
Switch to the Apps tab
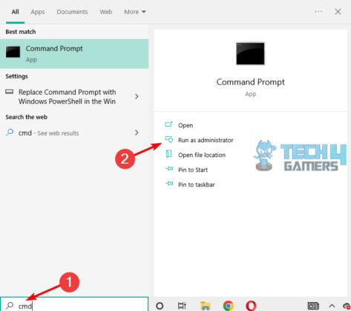(x=38, y=12)
